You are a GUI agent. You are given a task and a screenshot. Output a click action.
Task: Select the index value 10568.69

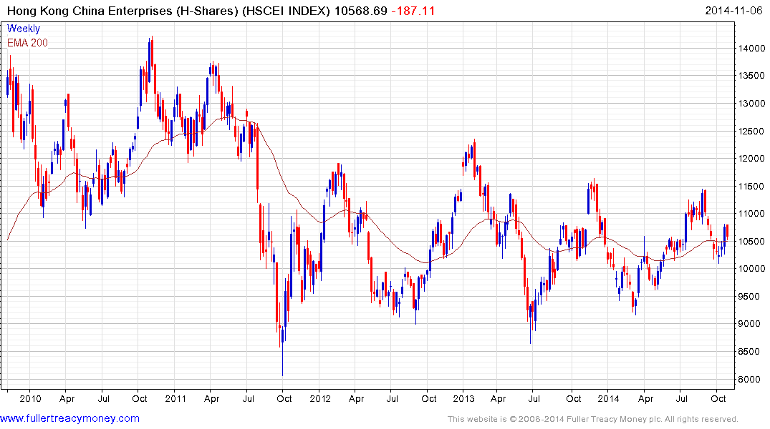(x=361, y=11)
